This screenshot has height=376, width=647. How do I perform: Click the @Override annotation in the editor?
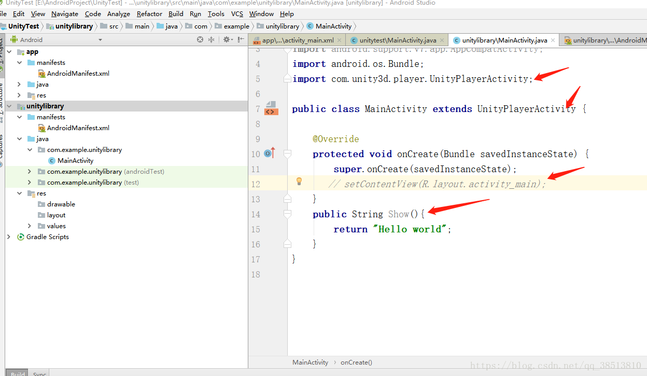[336, 139]
